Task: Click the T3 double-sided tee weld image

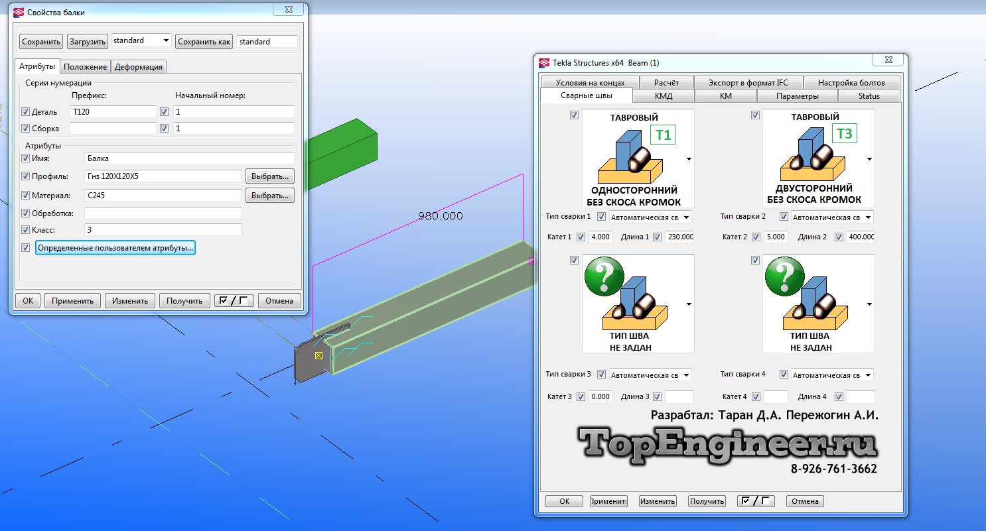Action: pos(818,158)
